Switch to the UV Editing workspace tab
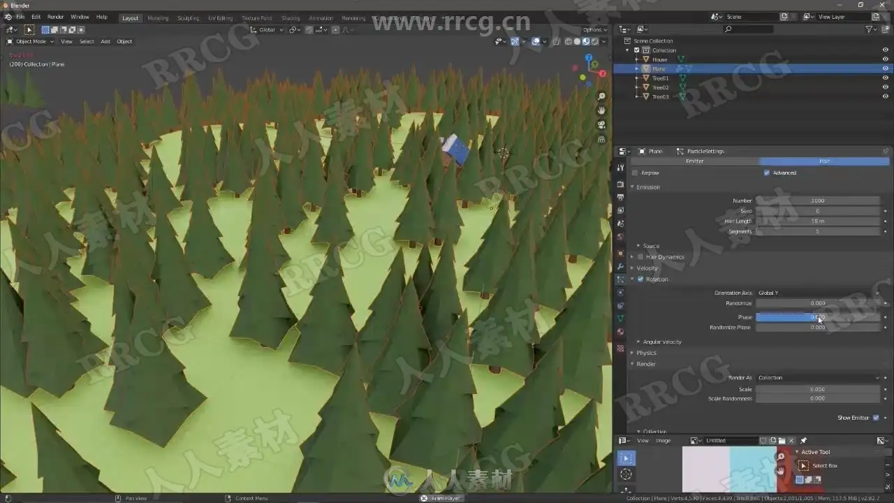 click(x=220, y=18)
